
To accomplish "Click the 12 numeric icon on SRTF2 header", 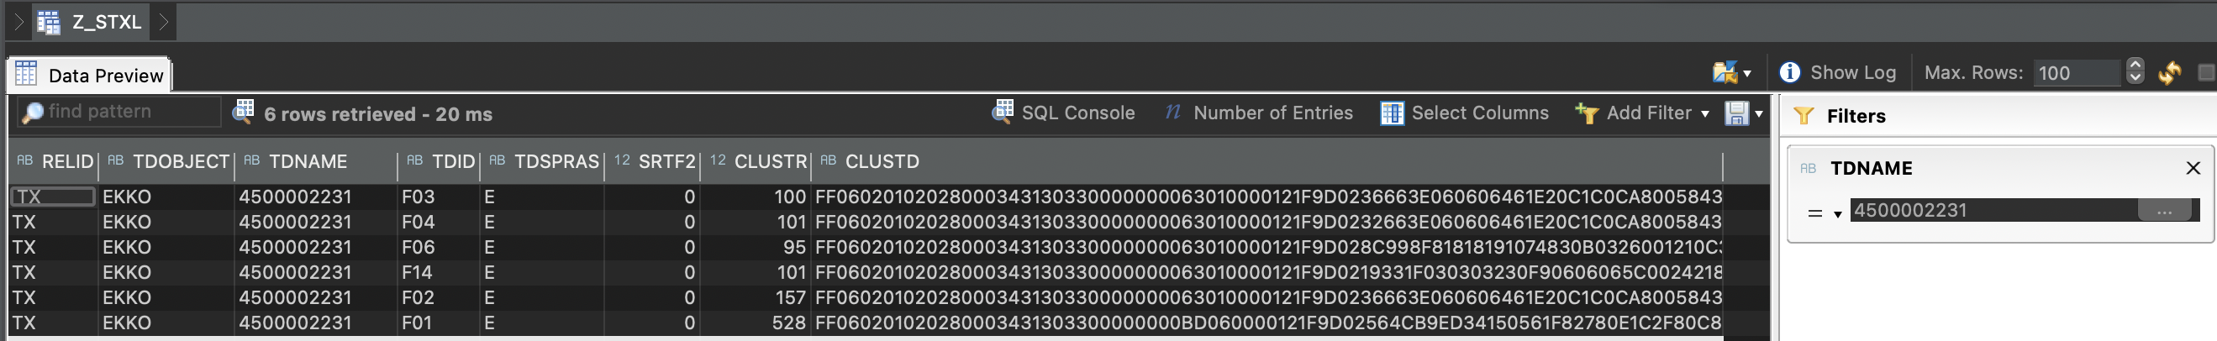I will (622, 160).
